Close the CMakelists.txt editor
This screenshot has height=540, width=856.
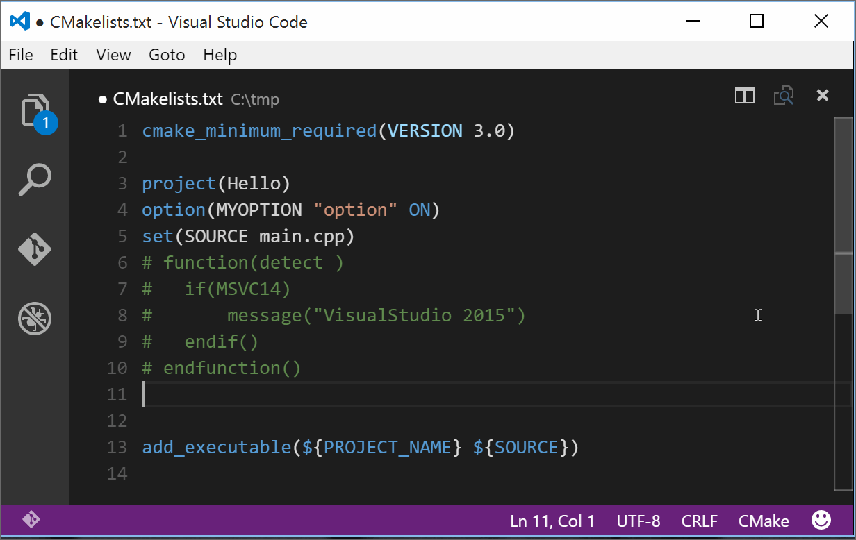(x=823, y=95)
